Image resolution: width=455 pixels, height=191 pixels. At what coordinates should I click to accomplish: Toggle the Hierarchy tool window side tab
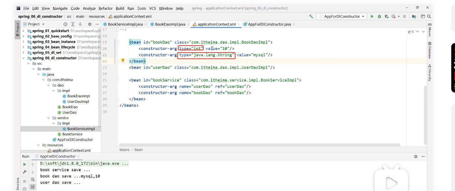tap(430, 73)
